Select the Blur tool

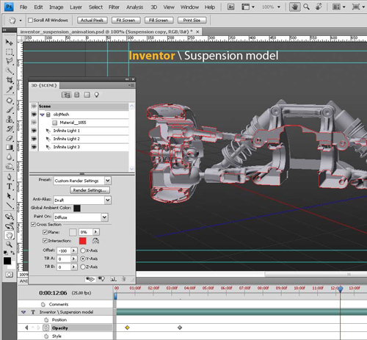click(10, 157)
